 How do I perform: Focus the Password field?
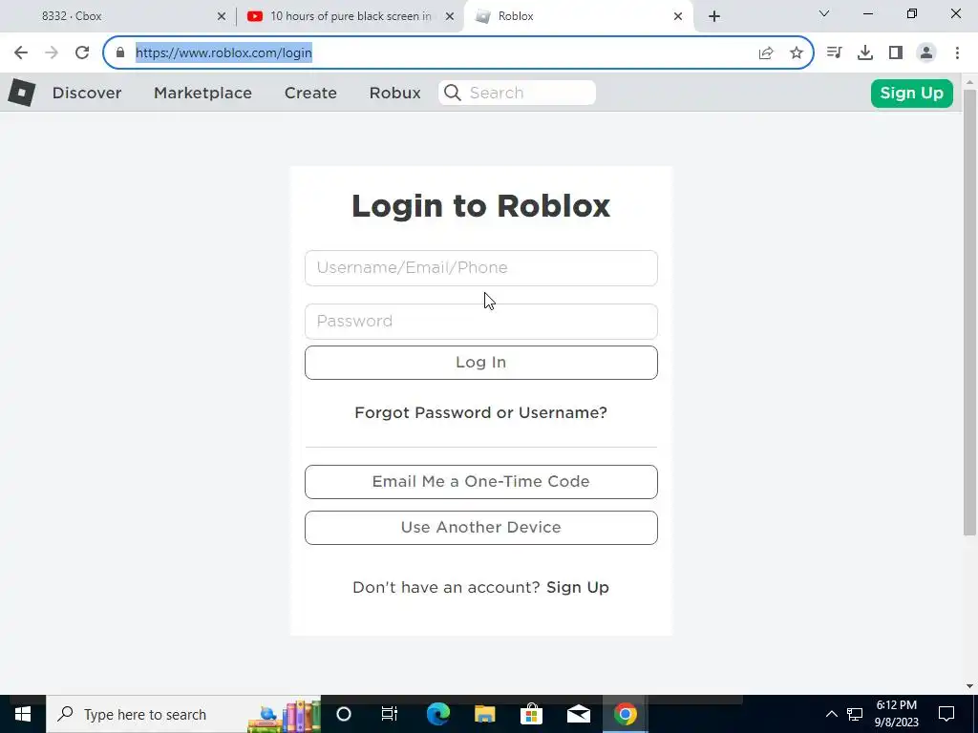pyautogui.click(x=481, y=322)
